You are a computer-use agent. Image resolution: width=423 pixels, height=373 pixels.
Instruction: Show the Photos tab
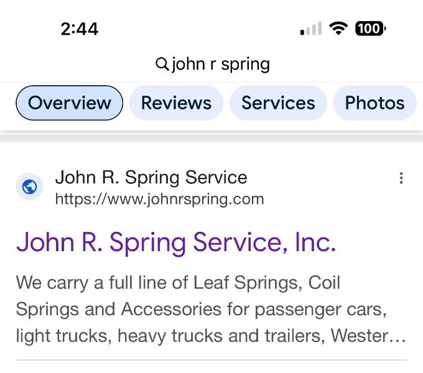374,103
